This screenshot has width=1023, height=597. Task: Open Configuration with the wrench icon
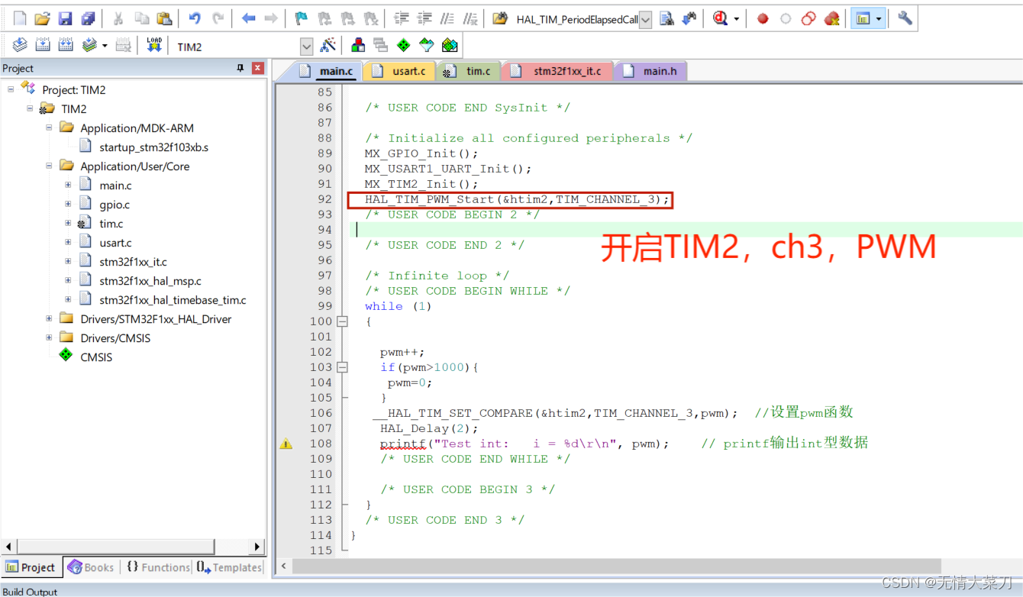point(905,18)
